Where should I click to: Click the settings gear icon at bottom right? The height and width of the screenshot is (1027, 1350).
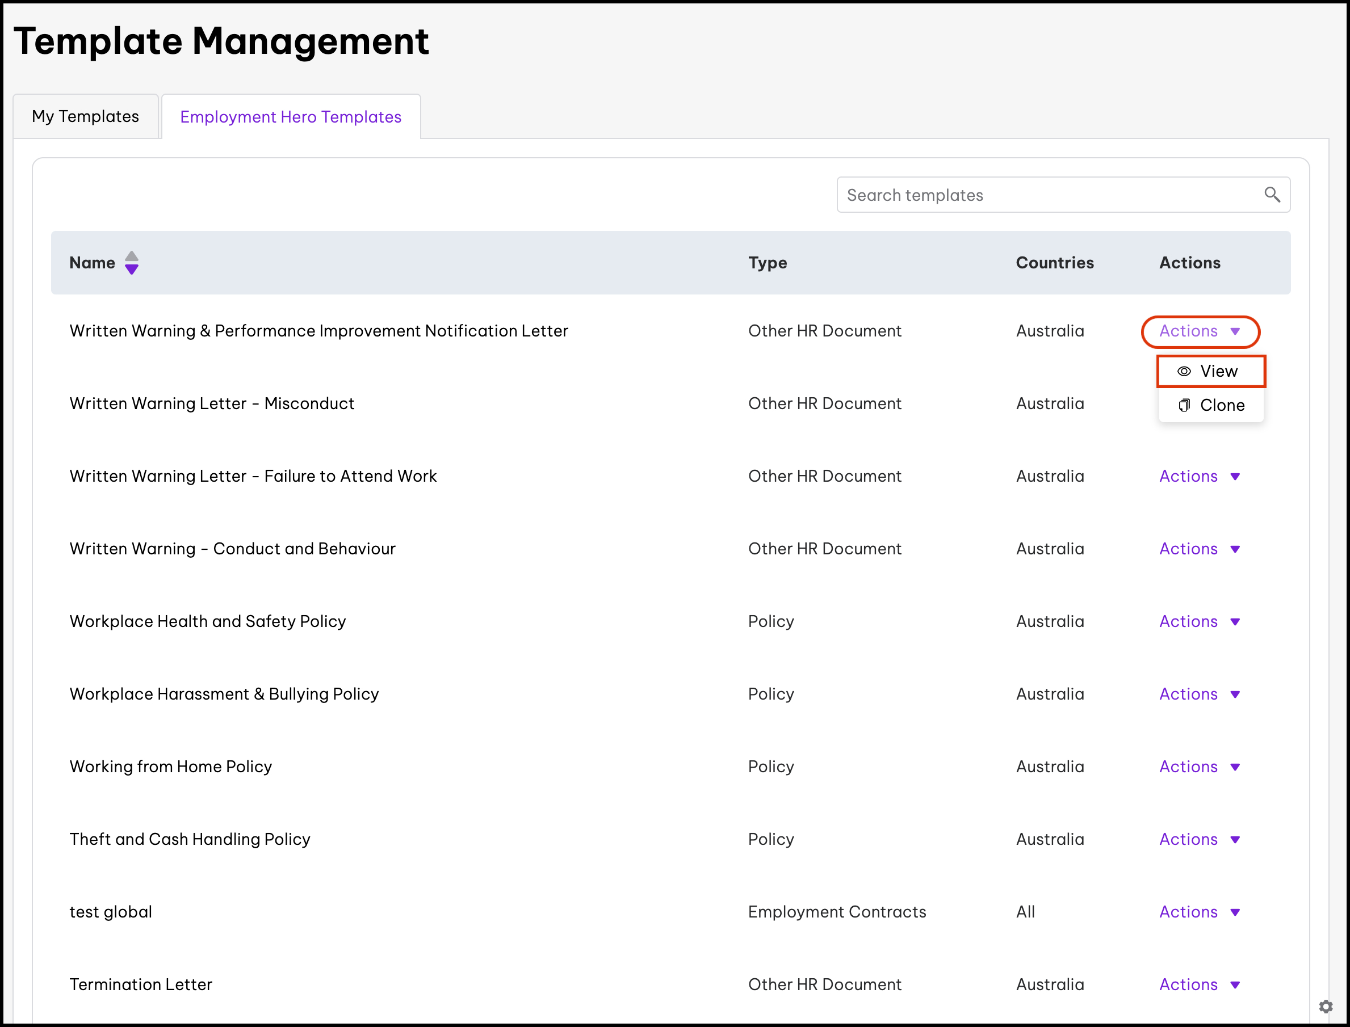[x=1326, y=1006]
